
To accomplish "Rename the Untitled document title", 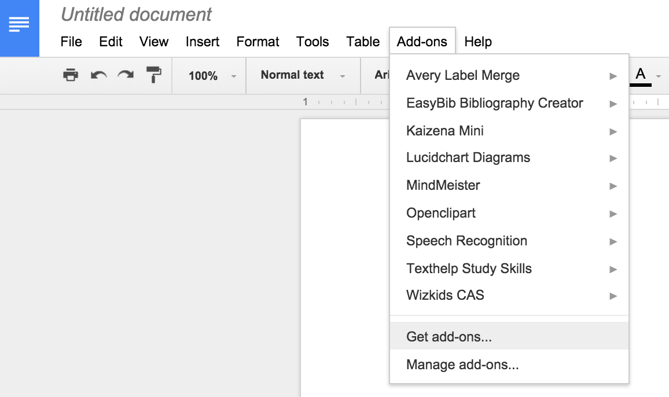I will [x=136, y=14].
